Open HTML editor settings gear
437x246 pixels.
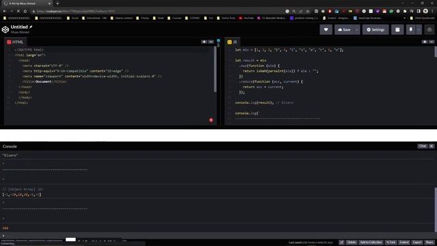pyautogui.click(x=204, y=42)
